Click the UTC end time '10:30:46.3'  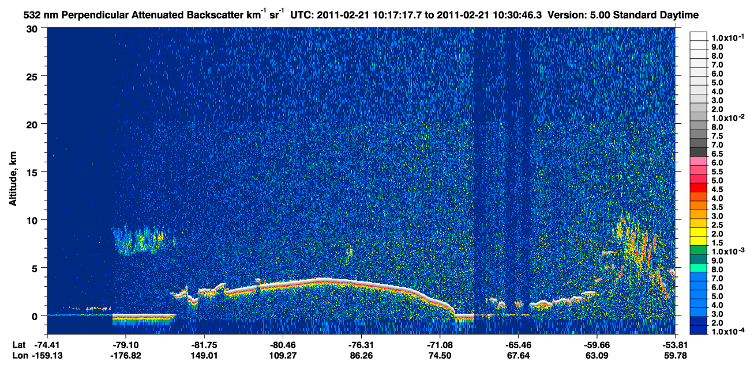coord(518,14)
